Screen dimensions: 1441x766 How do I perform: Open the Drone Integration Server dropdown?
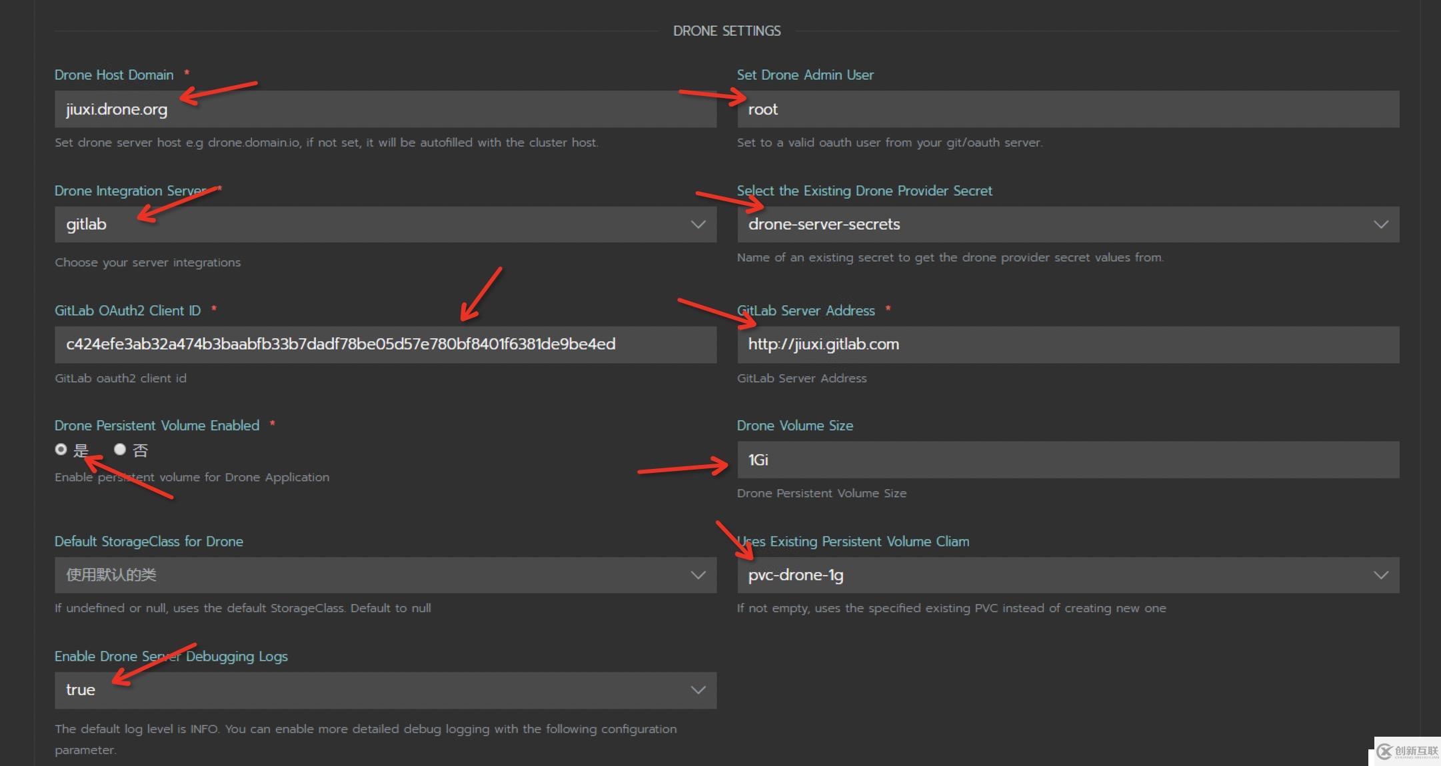(385, 224)
